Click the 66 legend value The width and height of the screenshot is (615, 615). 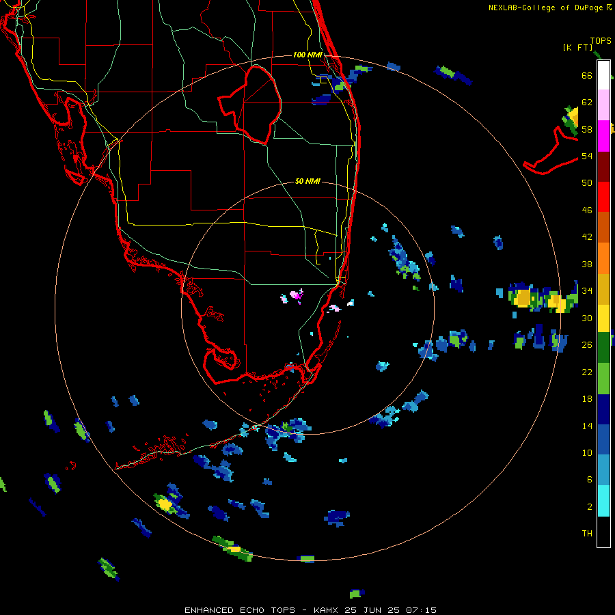(x=587, y=75)
